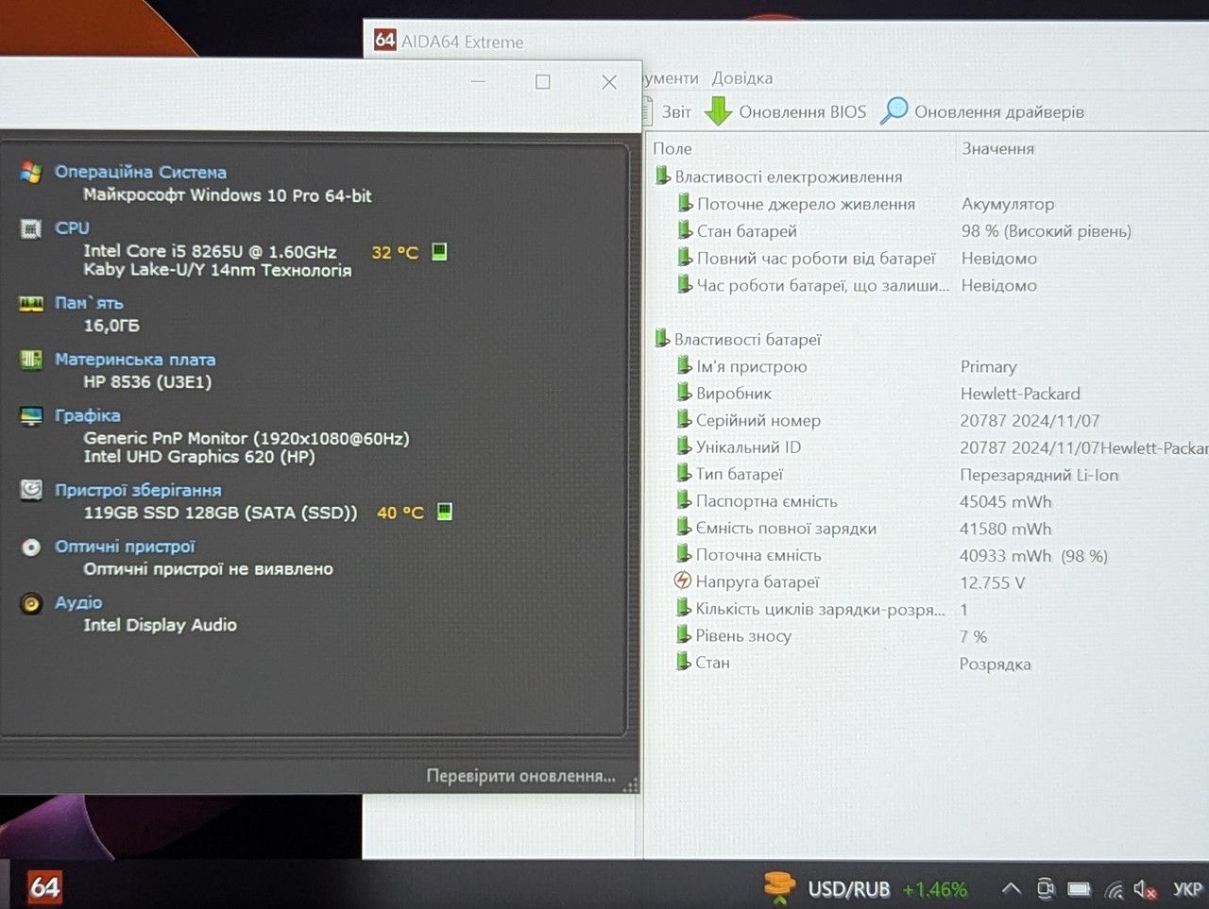
Task: Show hidden tray icons with the chevron
Action: pyautogui.click(x=1011, y=888)
